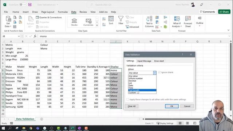Click the Save icon in title bar

(30, 5)
